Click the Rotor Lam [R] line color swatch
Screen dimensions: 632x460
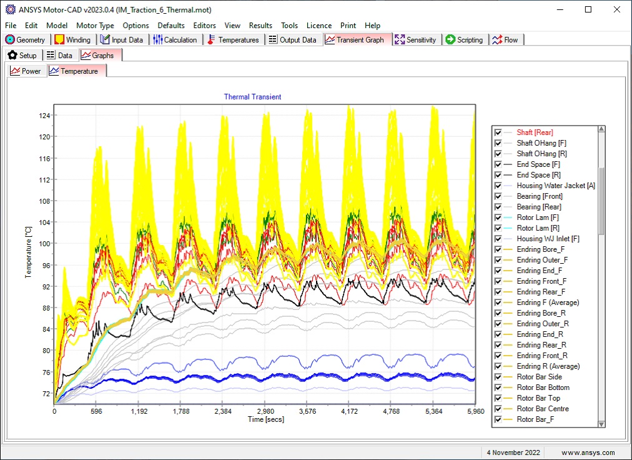(x=509, y=228)
